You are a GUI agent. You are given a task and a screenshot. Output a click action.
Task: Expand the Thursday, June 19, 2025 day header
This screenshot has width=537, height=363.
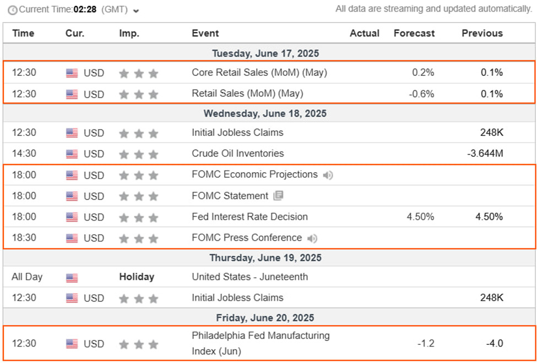point(268,257)
